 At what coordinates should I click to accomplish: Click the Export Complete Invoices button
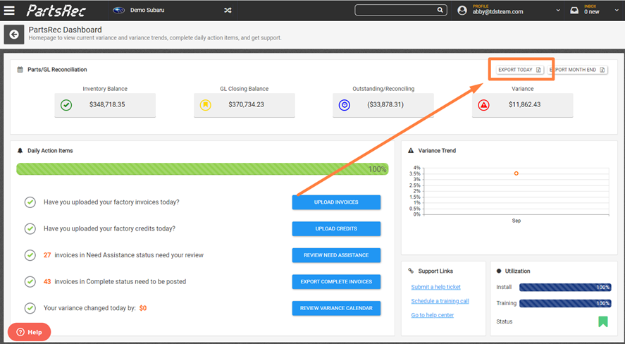click(x=336, y=282)
